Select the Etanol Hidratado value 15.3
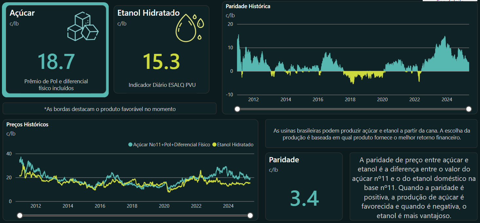Image resolution: width=480 pixels, height=223 pixels. (161, 61)
